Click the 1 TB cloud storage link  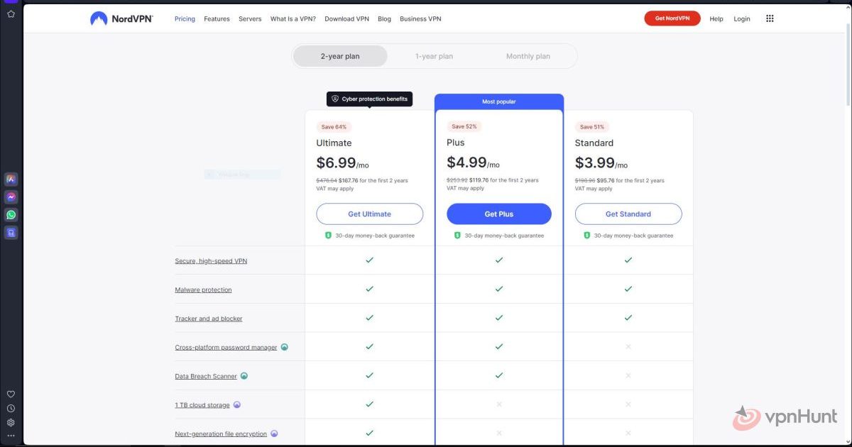pos(202,405)
